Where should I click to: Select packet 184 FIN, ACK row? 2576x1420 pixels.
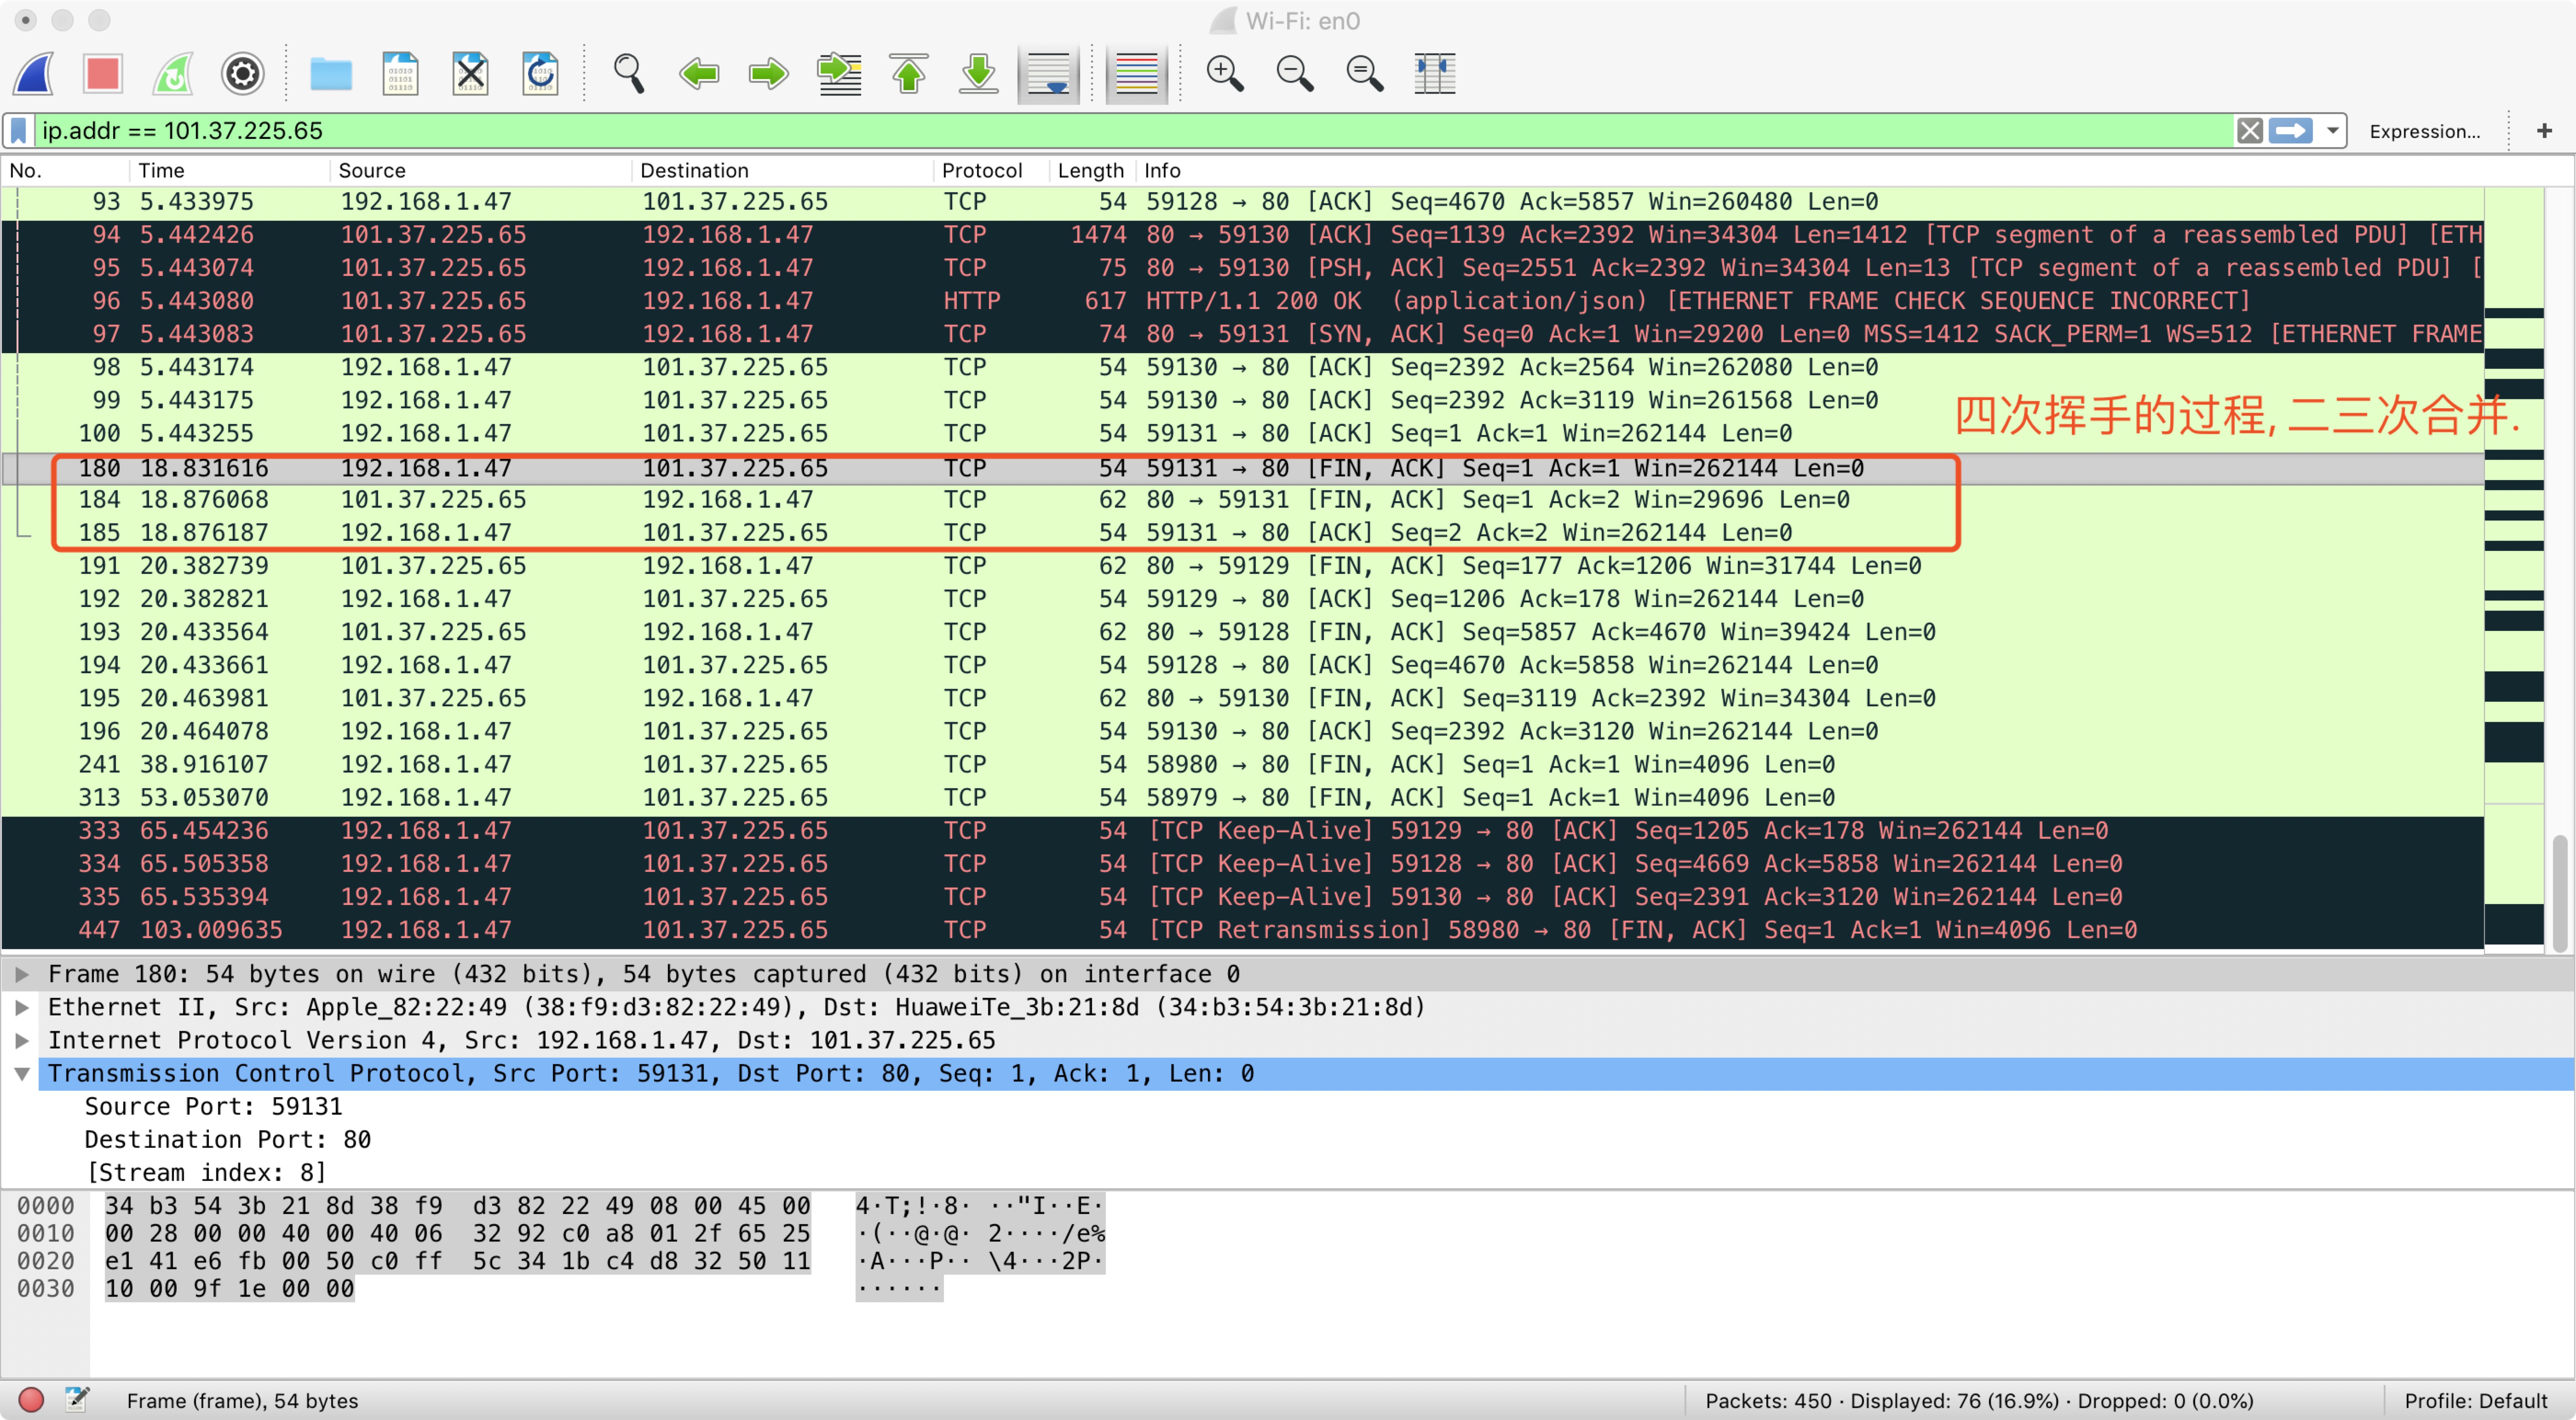(1243, 499)
